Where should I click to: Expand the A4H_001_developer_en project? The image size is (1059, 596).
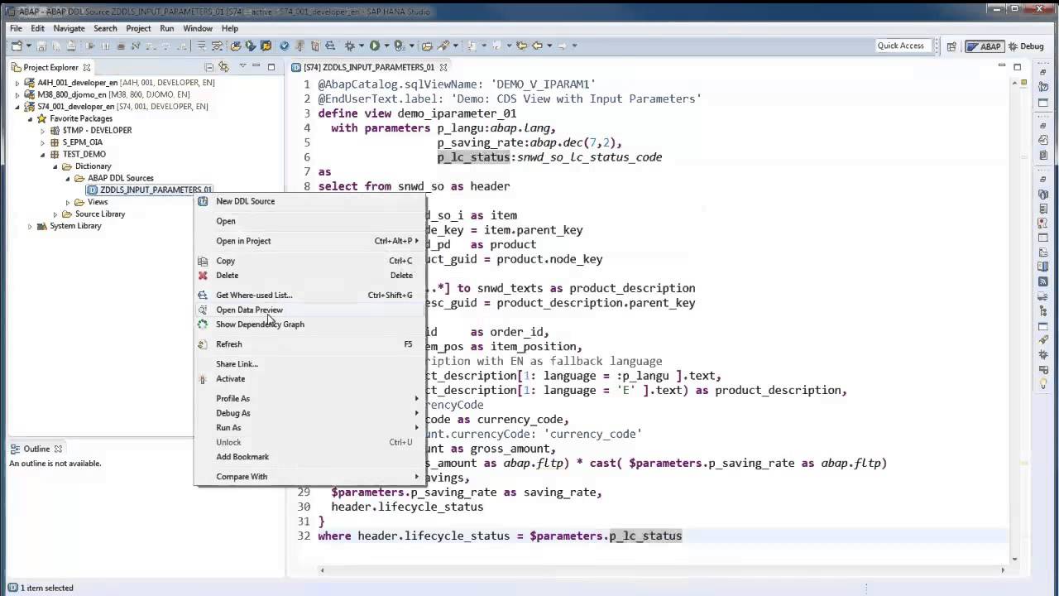point(17,83)
